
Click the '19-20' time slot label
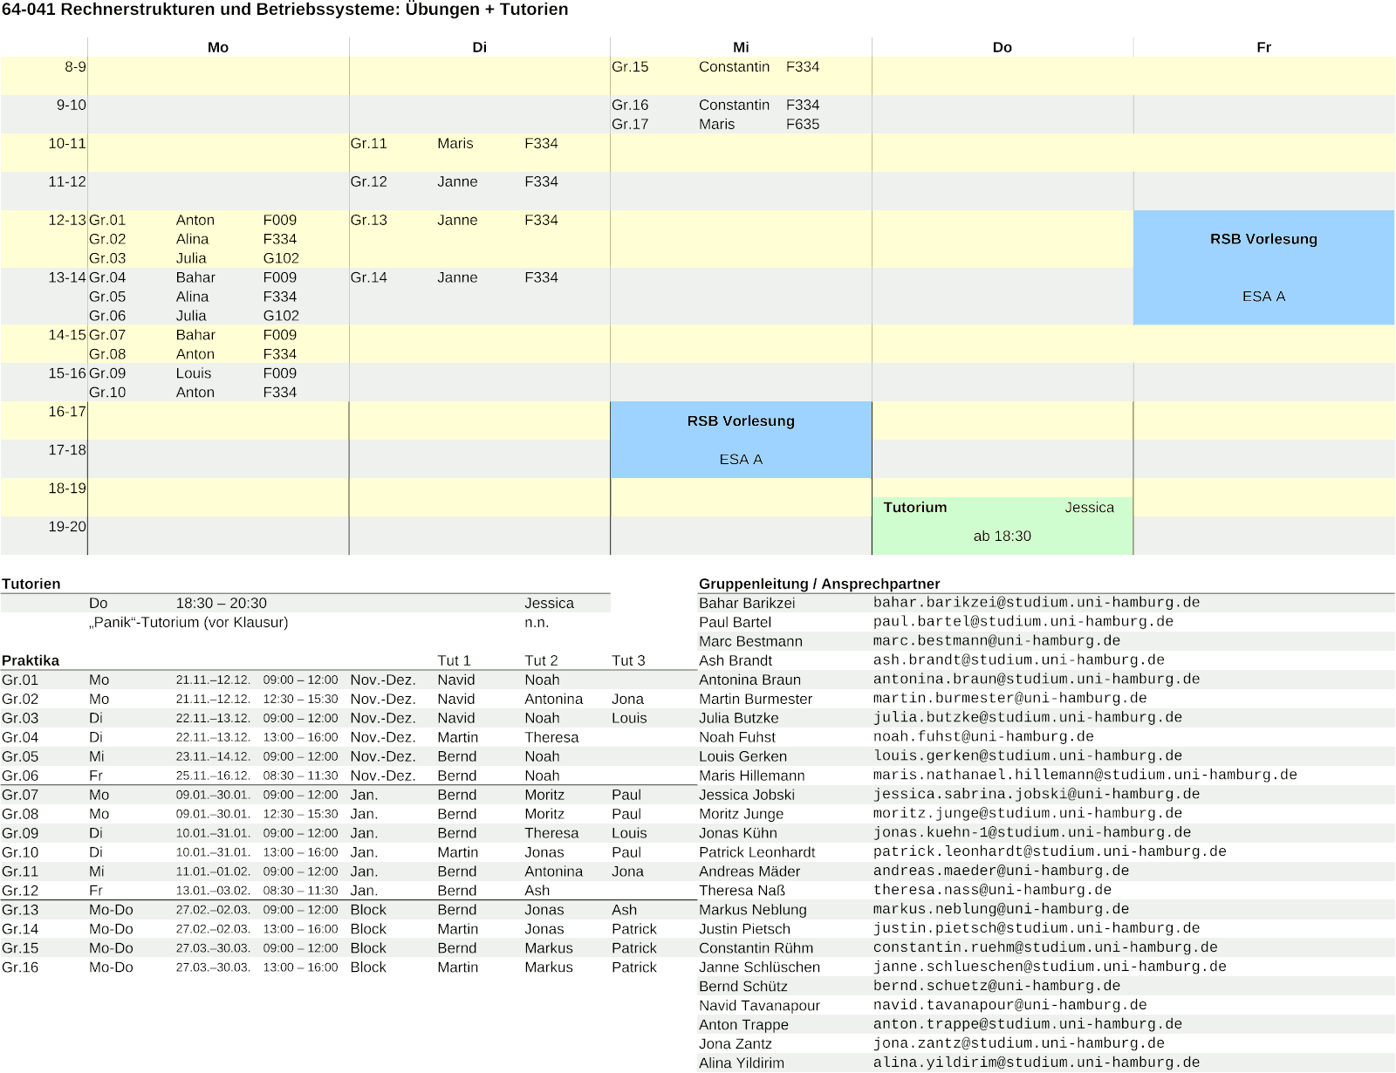click(67, 527)
